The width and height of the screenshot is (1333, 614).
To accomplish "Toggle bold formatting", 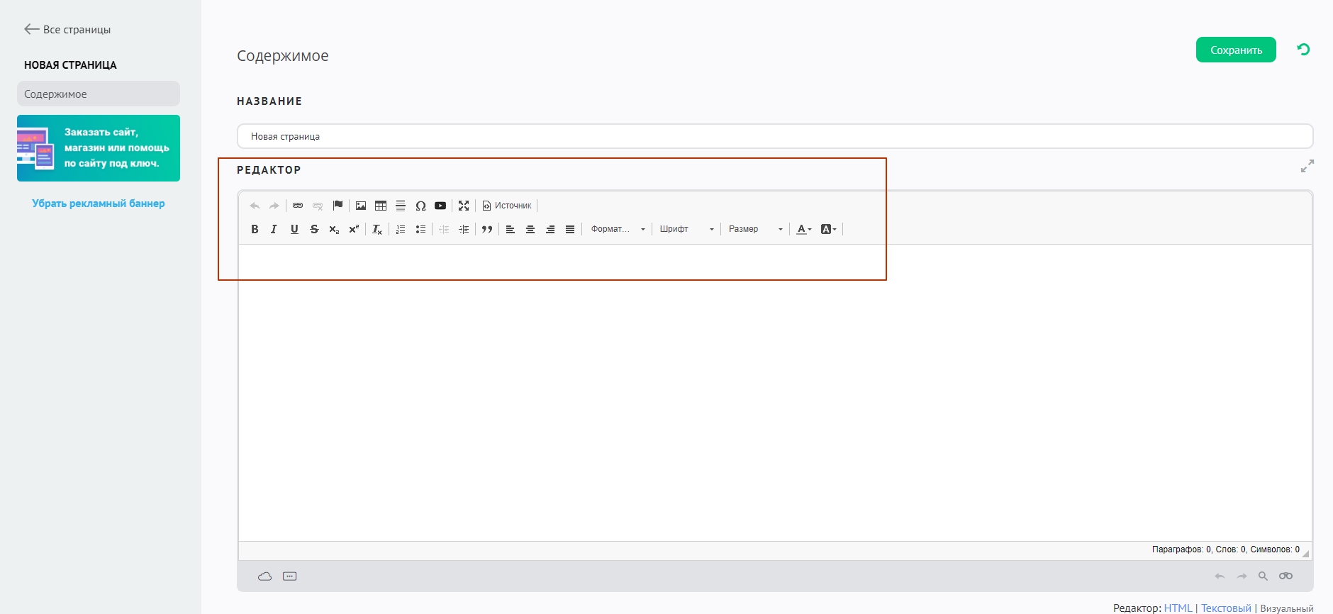I will coord(255,229).
